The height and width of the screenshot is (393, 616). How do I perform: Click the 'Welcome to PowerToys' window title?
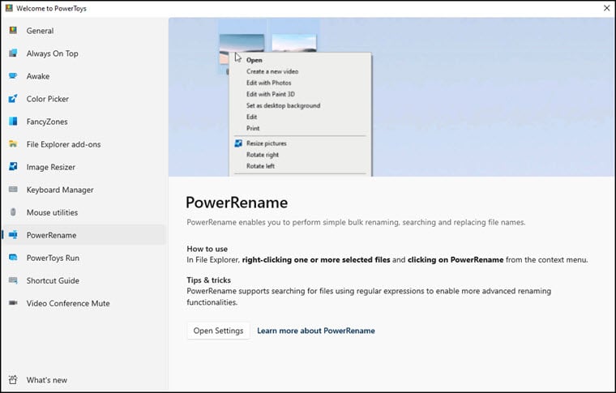(51, 8)
